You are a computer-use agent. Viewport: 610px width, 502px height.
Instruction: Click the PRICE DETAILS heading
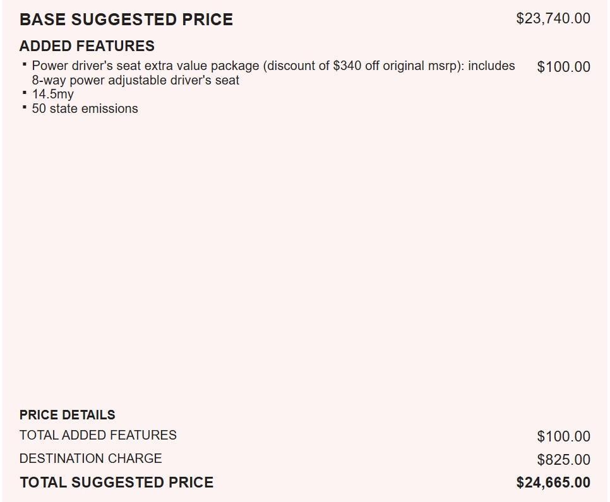(x=67, y=415)
